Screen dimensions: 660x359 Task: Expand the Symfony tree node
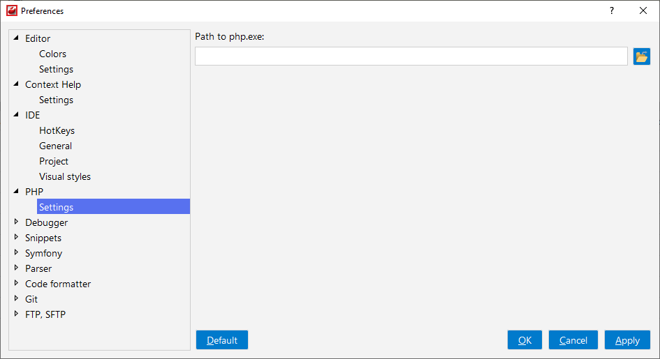pos(16,252)
